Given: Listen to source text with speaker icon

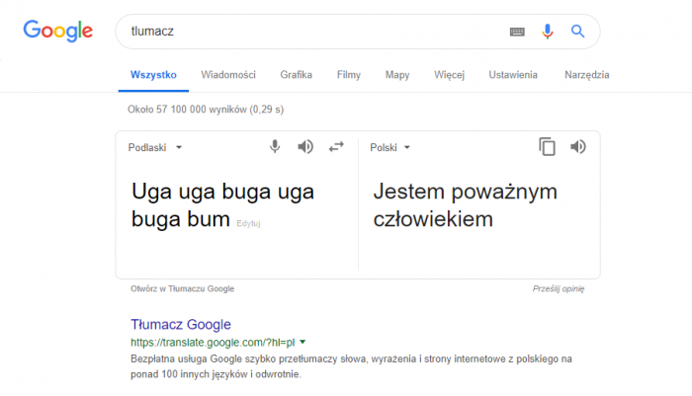Looking at the screenshot, I should (x=306, y=147).
